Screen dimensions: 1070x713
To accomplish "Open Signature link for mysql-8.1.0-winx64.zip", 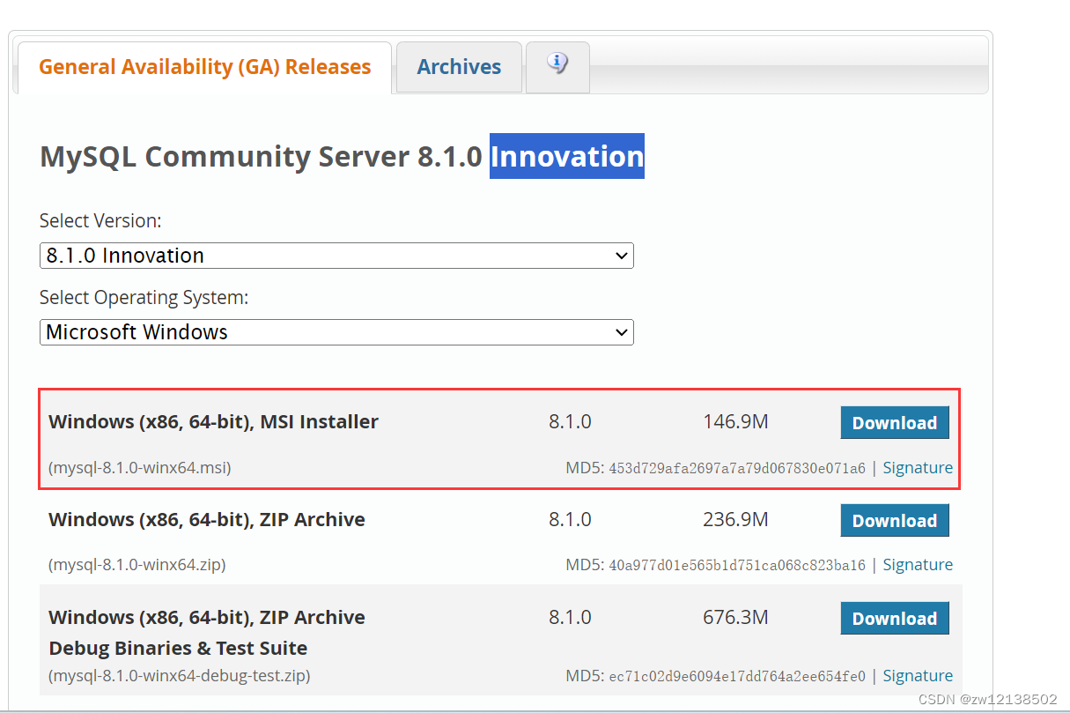I will click(x=918, y=565).
